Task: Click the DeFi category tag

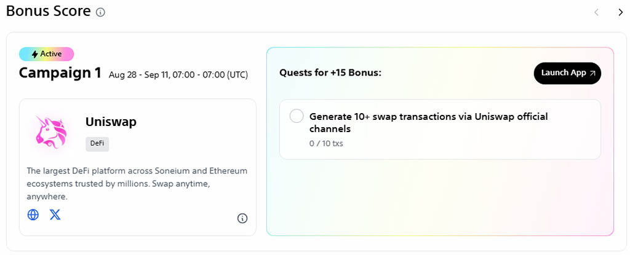Action: click(x=97, y=144)
